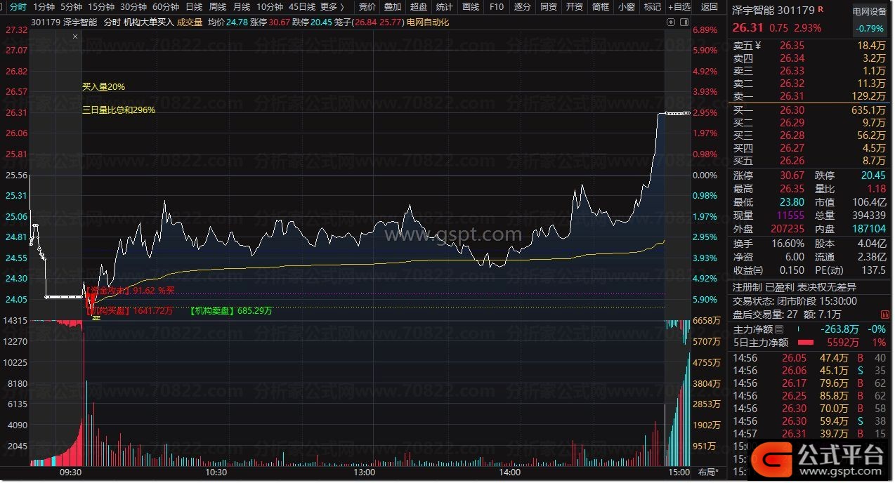
Task: Click the ¥ symbol next to 卖五
Action: pos(758,46)
